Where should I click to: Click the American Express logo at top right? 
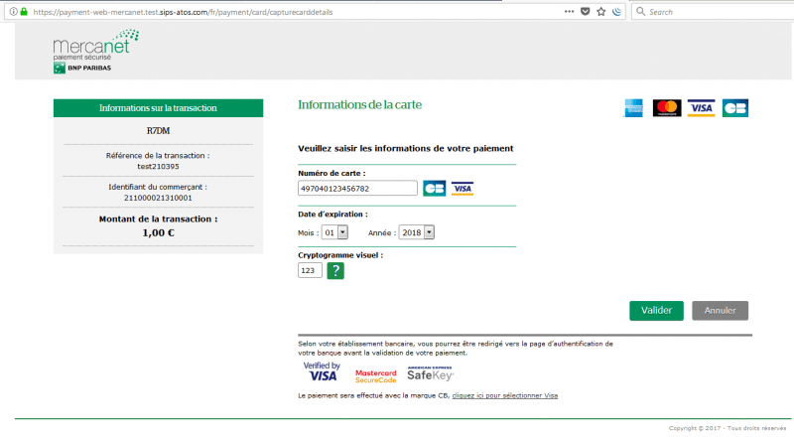633,108
